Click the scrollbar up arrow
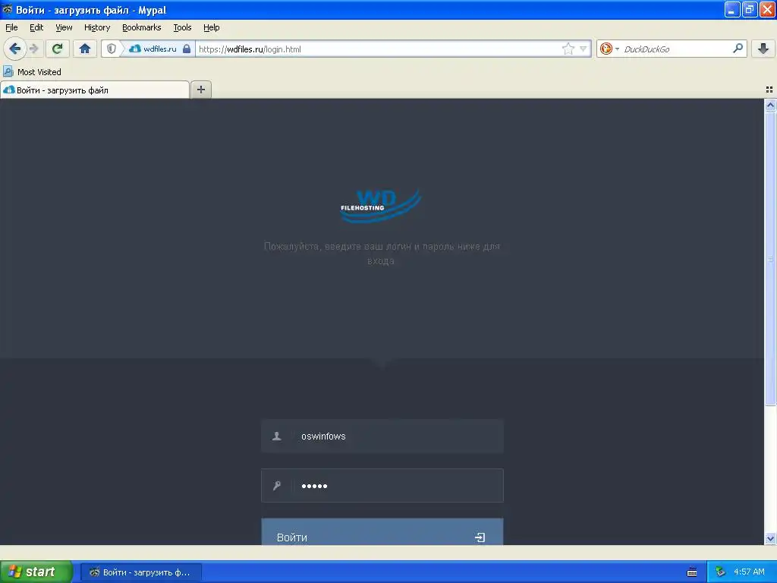This screenshot has height=583, width=777. 770,105
